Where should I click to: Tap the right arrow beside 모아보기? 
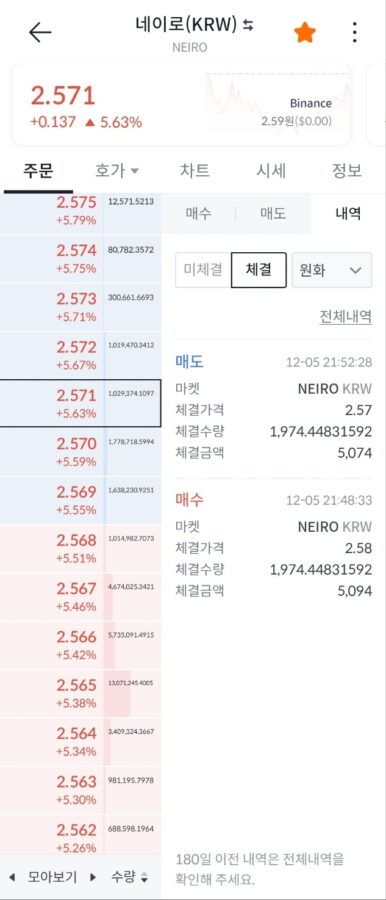click(93, 878)
